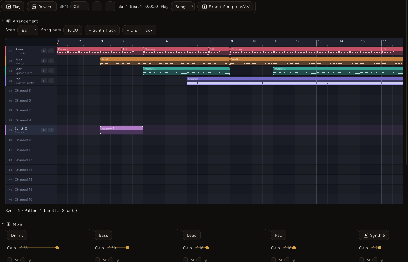Check the Pad mixer mute checkbox
408x262 pixels.
click(x=273, y=260)
